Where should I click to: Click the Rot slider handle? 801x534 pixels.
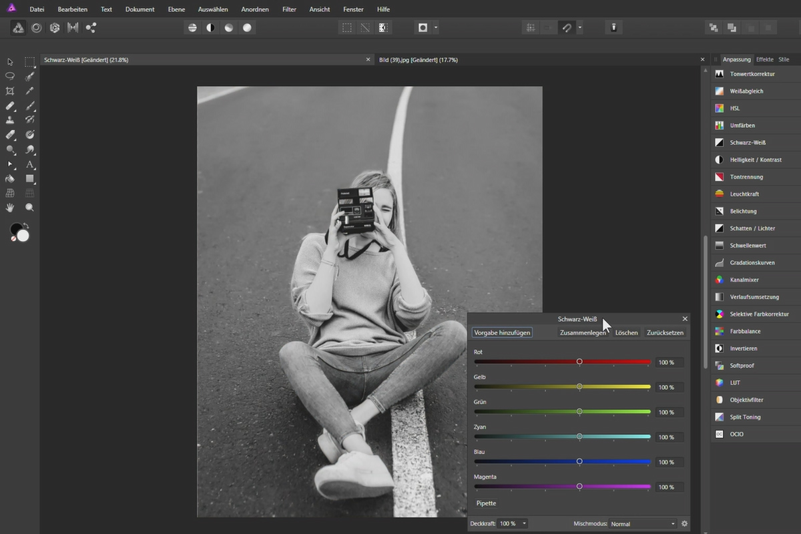coord(579,361)
